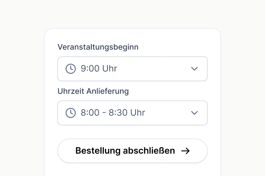Click empty space inside the Veranstaltungsbeginn combo box

(155, 69)
